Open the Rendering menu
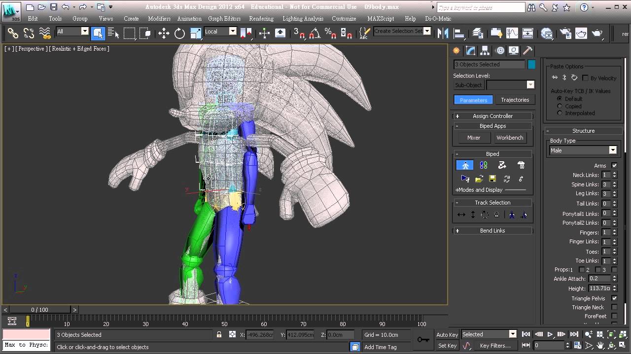This screenshot has height=354, width=631. (x=261, y=19)
